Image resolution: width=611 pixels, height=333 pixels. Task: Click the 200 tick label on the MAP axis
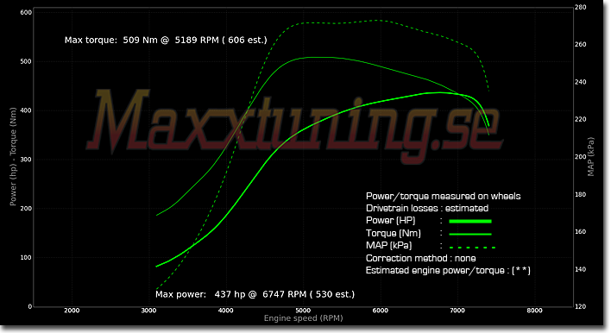point(581,156)
